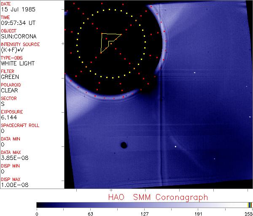The height and width of the screenshot is (216, 253).
Task: Click the SECTOR label
Action: pos(9,98)
